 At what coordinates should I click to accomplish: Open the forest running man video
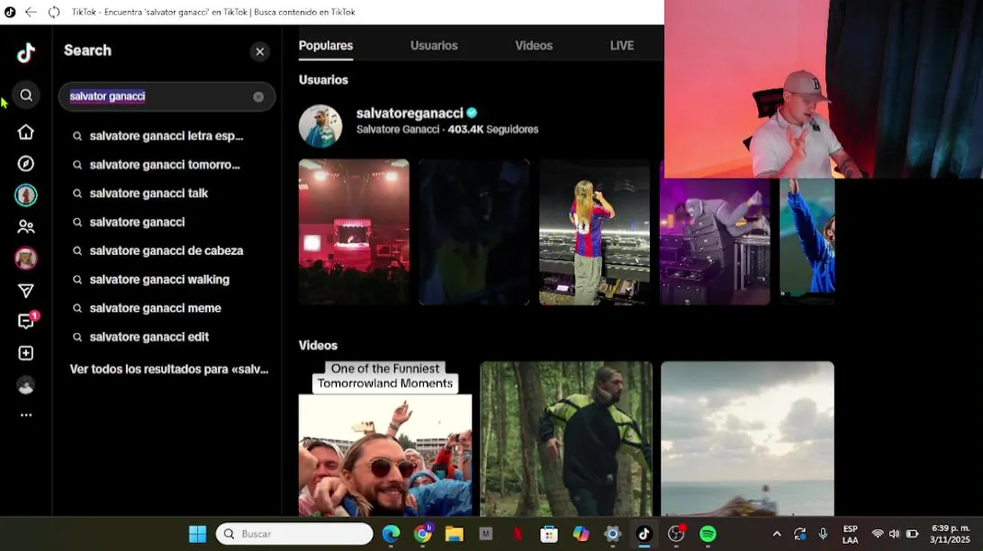click(567, 439)
